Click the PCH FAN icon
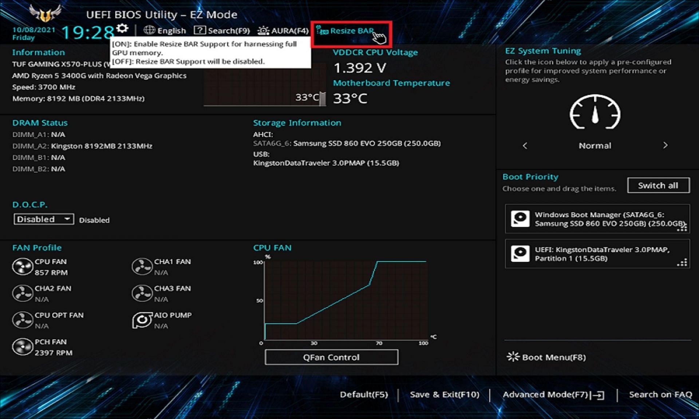 (x=23, y=347)
